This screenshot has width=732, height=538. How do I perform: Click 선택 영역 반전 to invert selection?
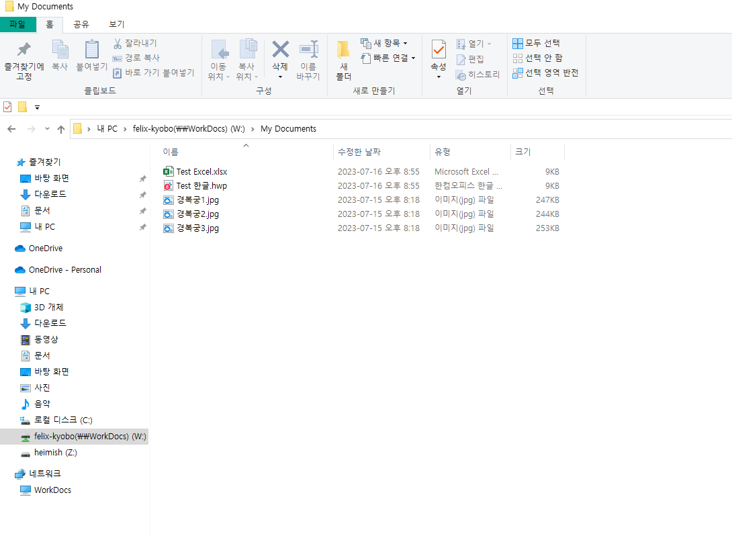tap(544, 73)
